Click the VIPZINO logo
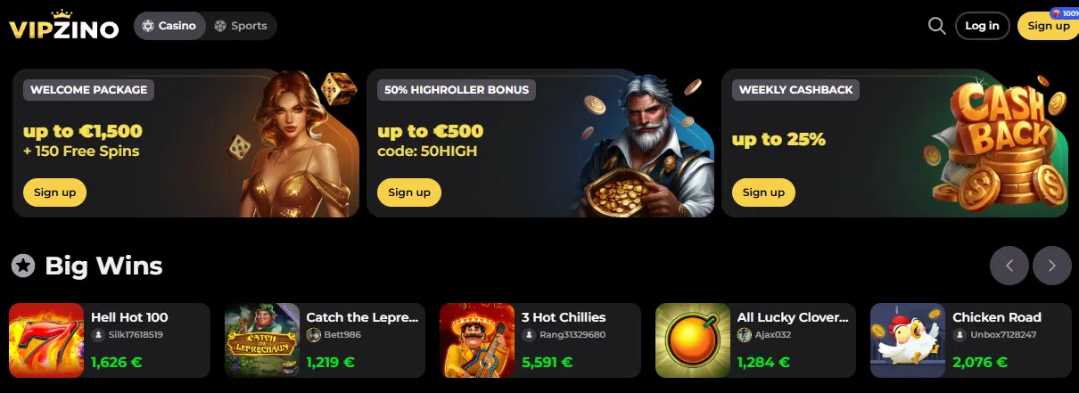Viewport: 1079px width, 393px height. (63, 26)
